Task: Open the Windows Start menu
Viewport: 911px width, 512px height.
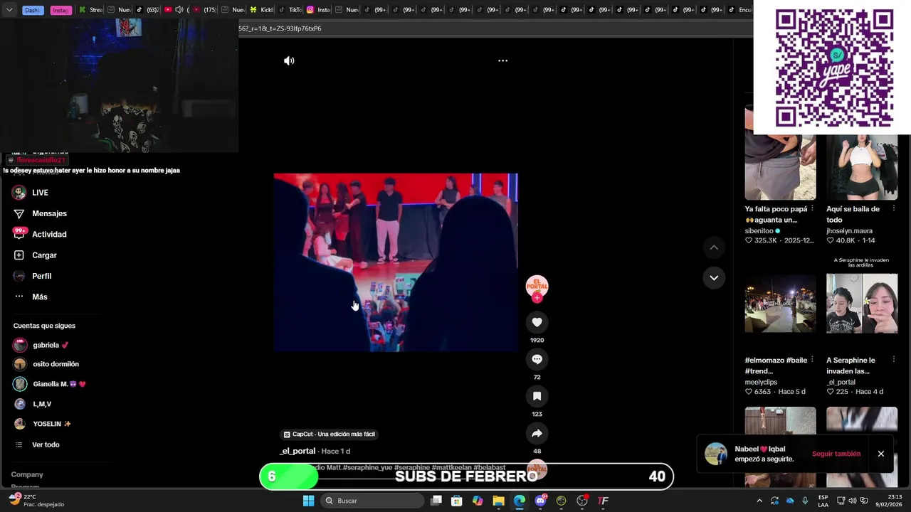Action: pos(308,501)
